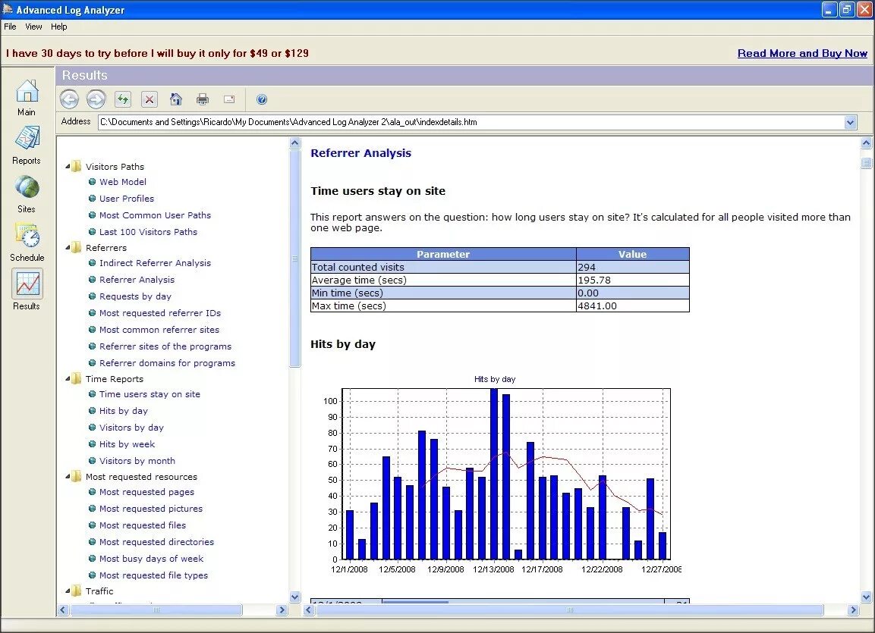Open Visitors by month link
The image size is (875, 633).
[137, 461]
